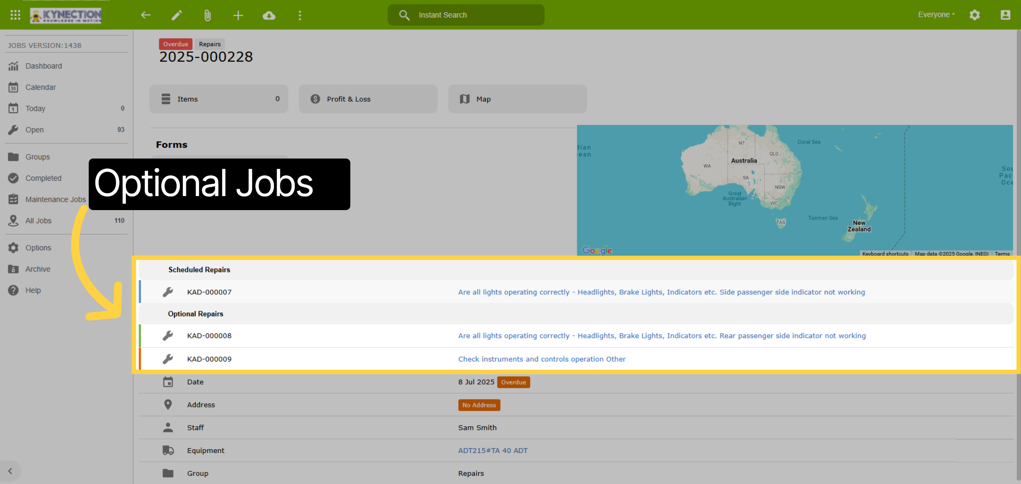
Task: Click the Map button
Action: pyautogui.click(x=517, y=99)
